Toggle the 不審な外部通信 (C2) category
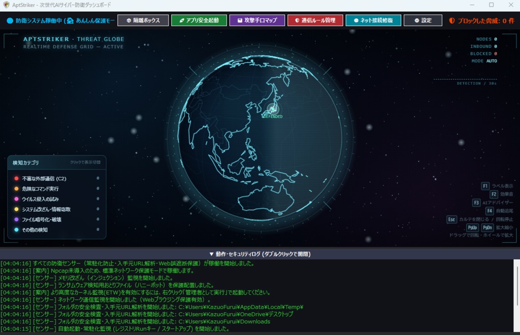Image resolution: width=520 pixels, height=335 pixels. [x=57, y=178]
